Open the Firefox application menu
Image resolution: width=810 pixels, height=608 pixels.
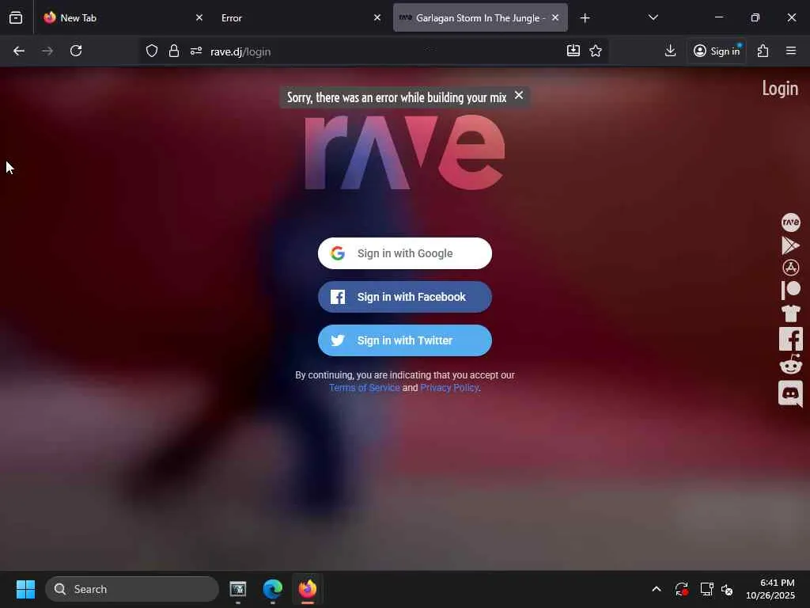pyautogui.click(x=791, y=51)
